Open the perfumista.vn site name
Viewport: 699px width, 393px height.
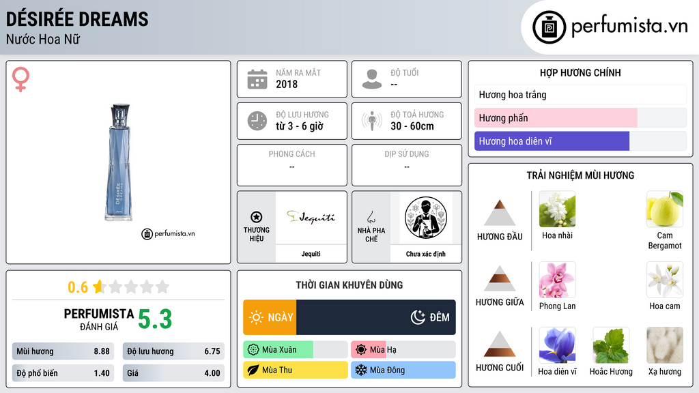(629, 26)
